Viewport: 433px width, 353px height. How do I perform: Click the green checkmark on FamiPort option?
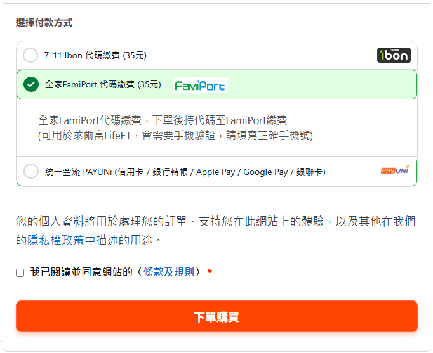pos(30,84)
